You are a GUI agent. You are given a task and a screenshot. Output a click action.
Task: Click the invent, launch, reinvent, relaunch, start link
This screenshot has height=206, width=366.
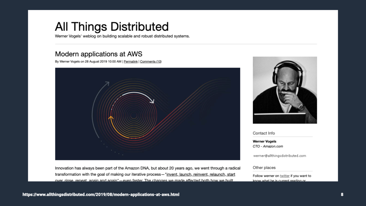[201, 174]
